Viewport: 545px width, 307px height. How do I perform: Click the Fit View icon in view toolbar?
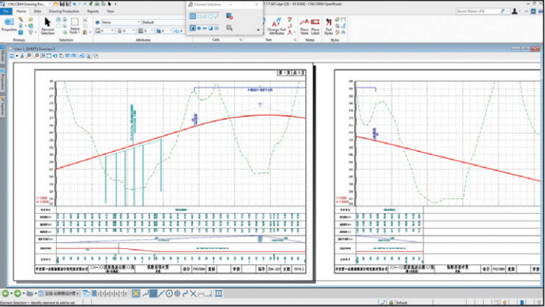click(x=49, y=56)
